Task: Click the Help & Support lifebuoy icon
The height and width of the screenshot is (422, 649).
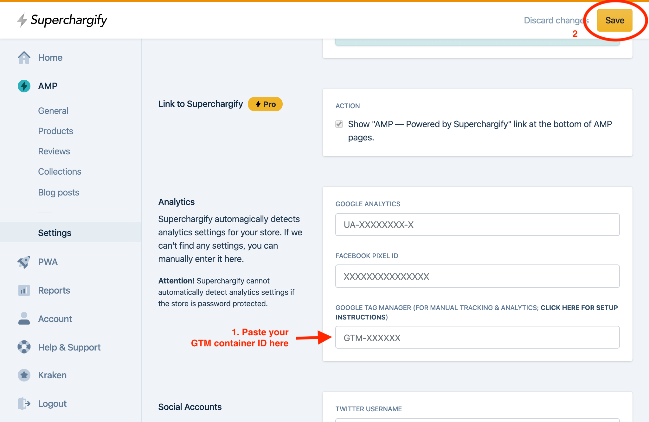Action: [x=24, y=347]
